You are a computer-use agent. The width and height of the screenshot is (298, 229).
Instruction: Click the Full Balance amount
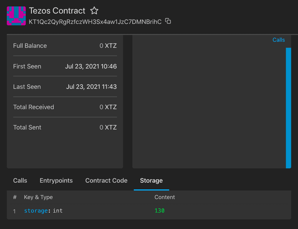pyautogui.click(x=108, y=46)
